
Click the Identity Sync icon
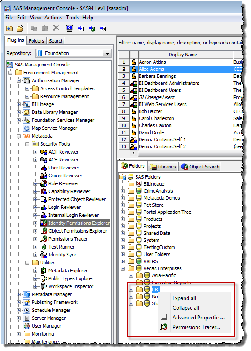tap(44, 255)
